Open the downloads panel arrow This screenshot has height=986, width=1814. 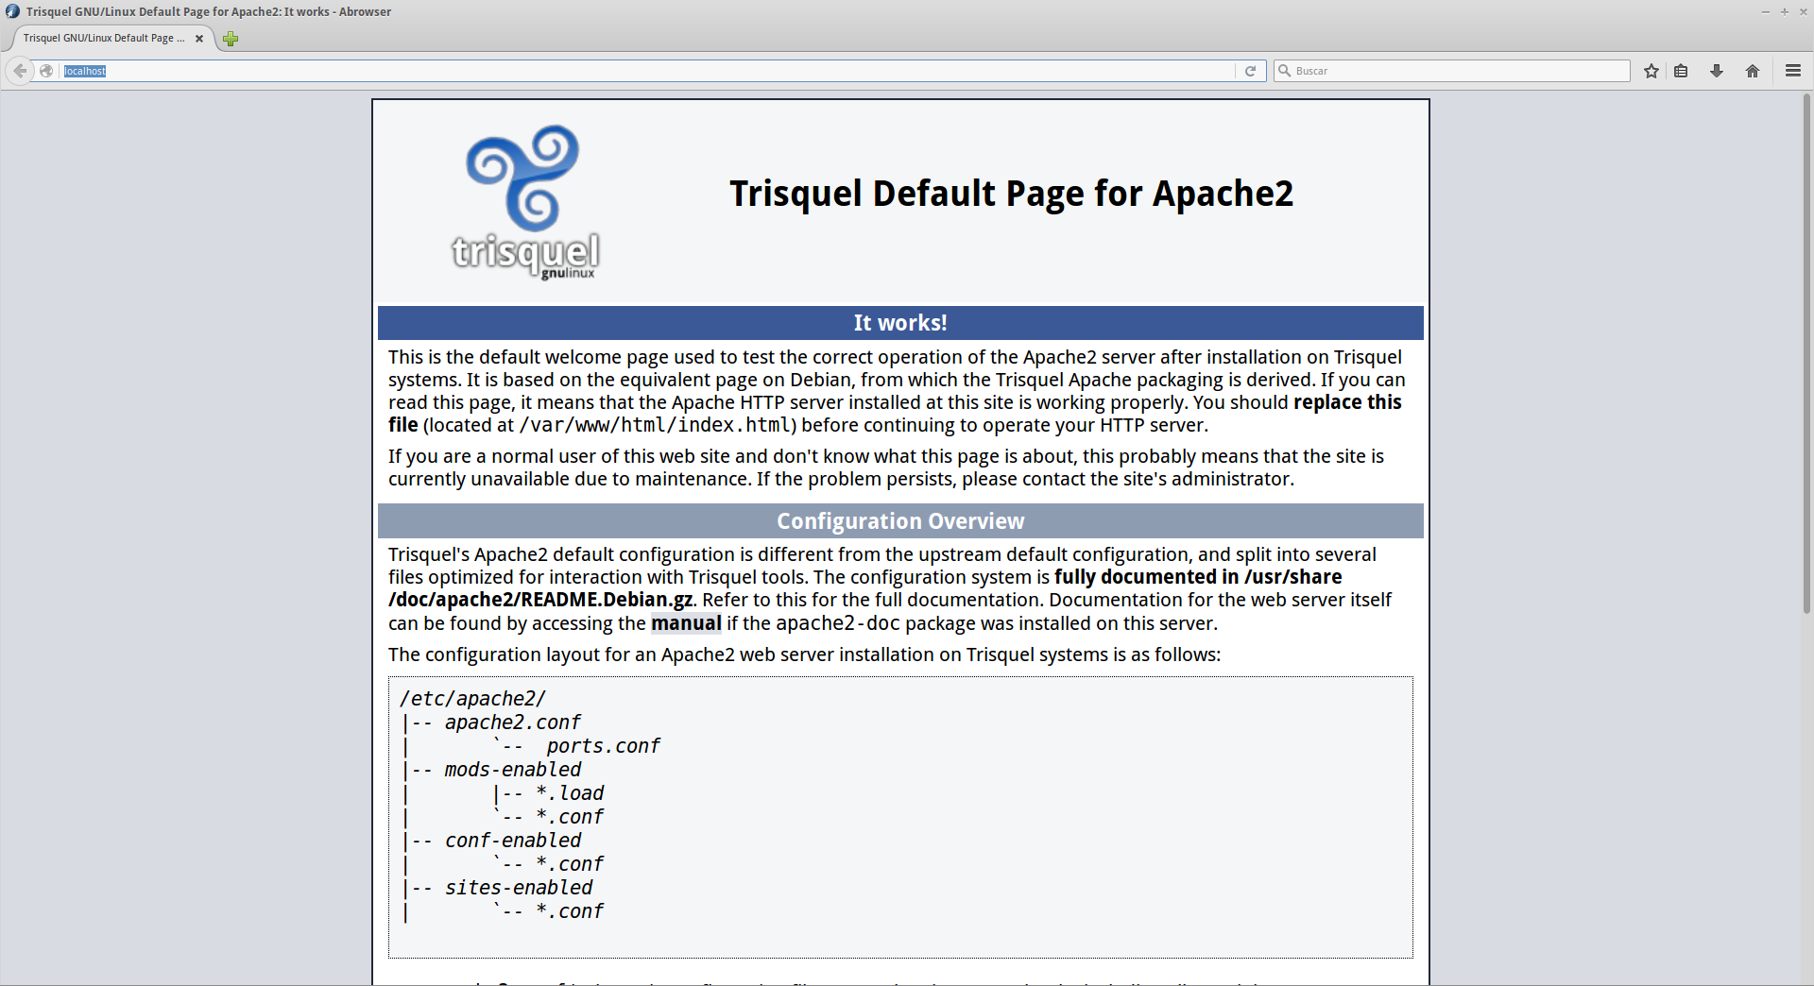click(x=1717, y=71)
